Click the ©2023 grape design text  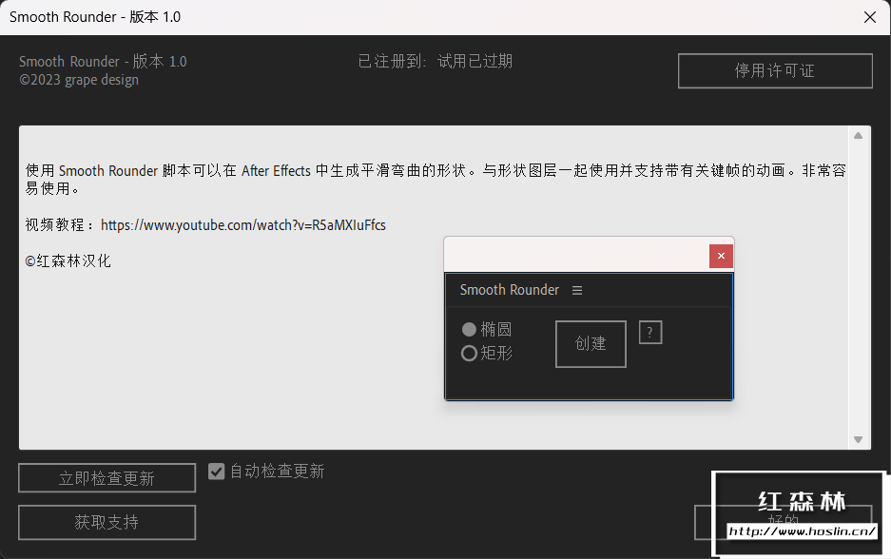[79, 80]
